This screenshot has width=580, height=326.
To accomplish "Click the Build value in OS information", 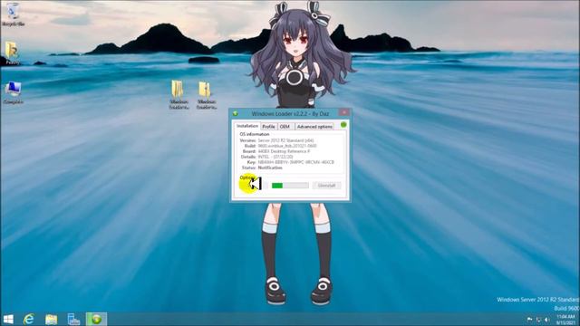I will 287,146.
